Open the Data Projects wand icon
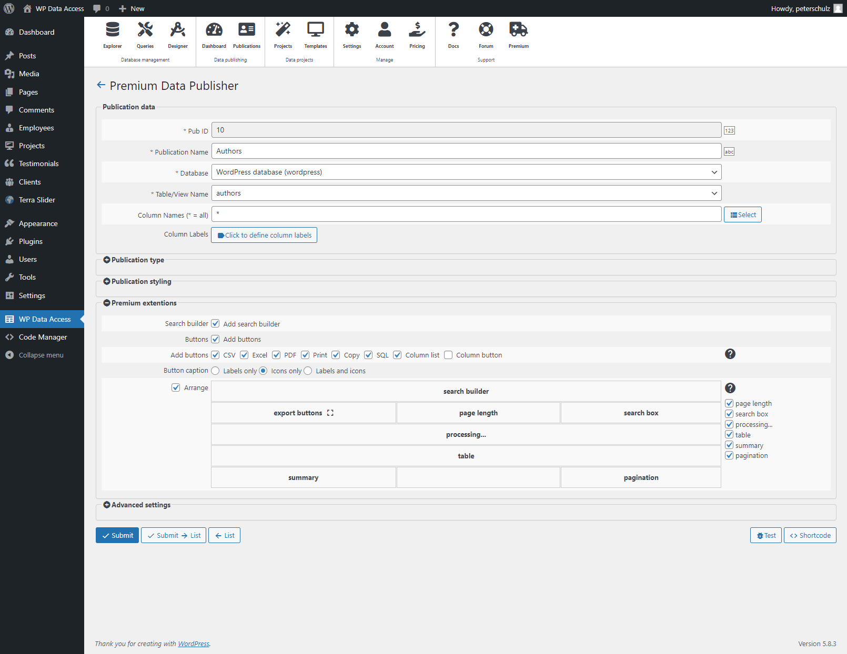The height and width of the screenshot is (654, 847). click(283, 35)
